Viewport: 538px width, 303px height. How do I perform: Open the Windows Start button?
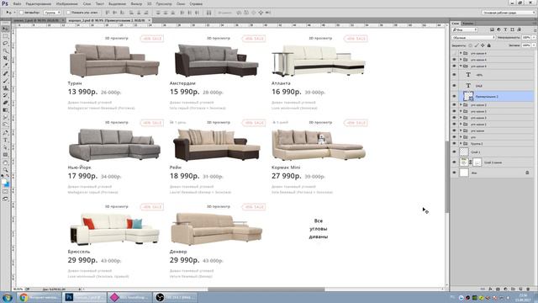(7, 297)
